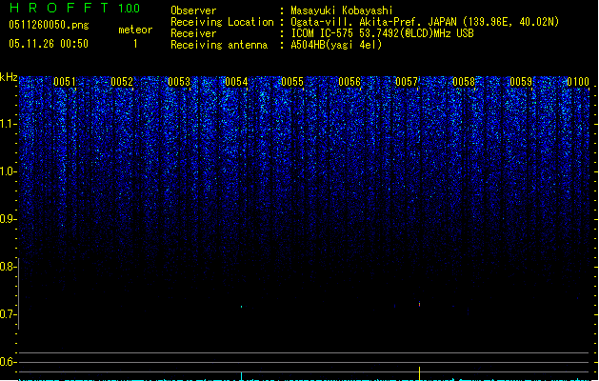Click the red-yellow meteor echo near 0057

(419, 304)
